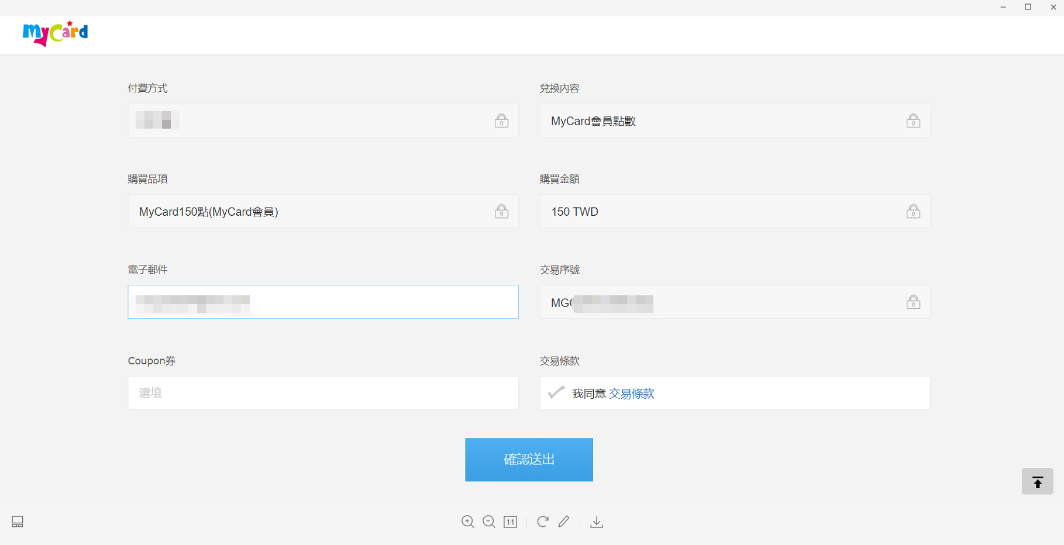Image resolution: width=1064 pixels, height=545 pixels.
Task: Click the 交易序號 value starting MG
Action: coord(602,303)
